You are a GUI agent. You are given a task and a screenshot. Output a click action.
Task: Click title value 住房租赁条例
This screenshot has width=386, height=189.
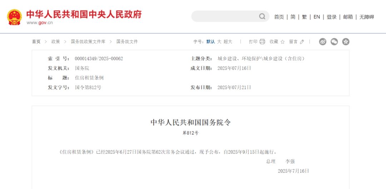[89, 78]
